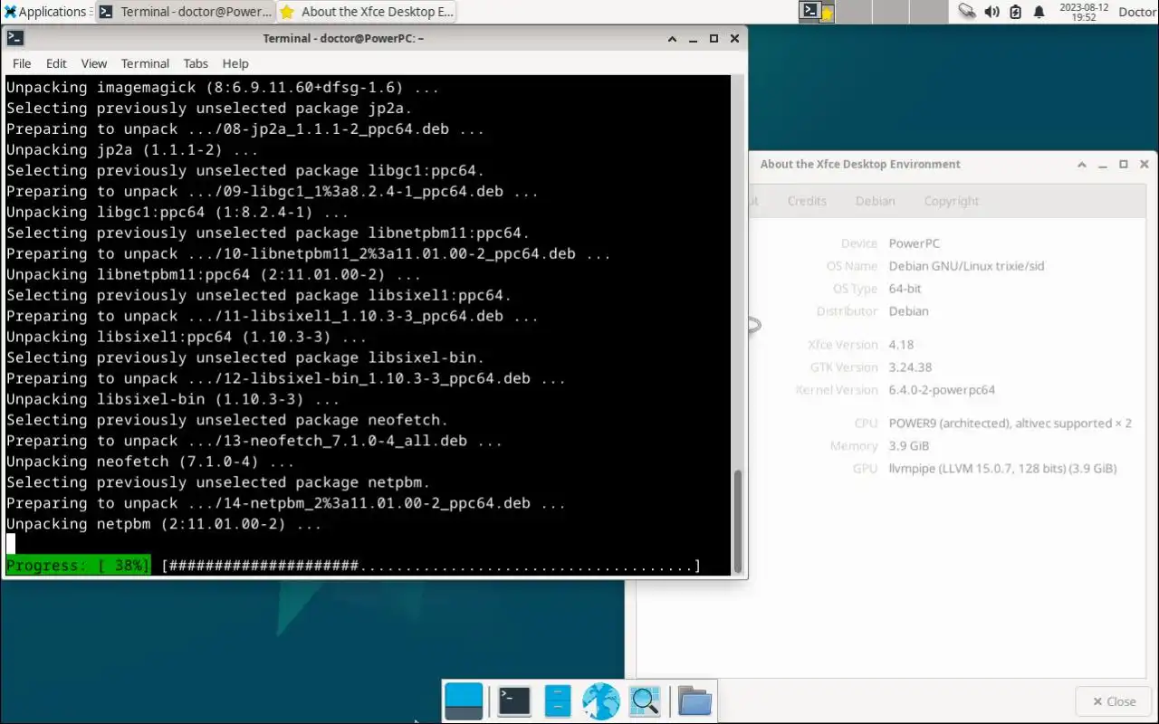Image resolution: width=1159 pixels, height=724 pixels.
Task: Maximize the About Xfce window
Action: click(1124, 164)
